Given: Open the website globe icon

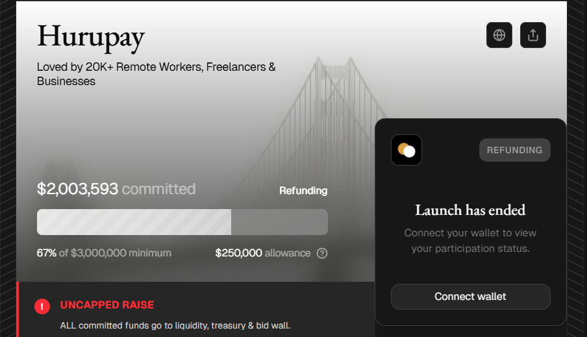Looking at the screenshot, I should point(499,35).
